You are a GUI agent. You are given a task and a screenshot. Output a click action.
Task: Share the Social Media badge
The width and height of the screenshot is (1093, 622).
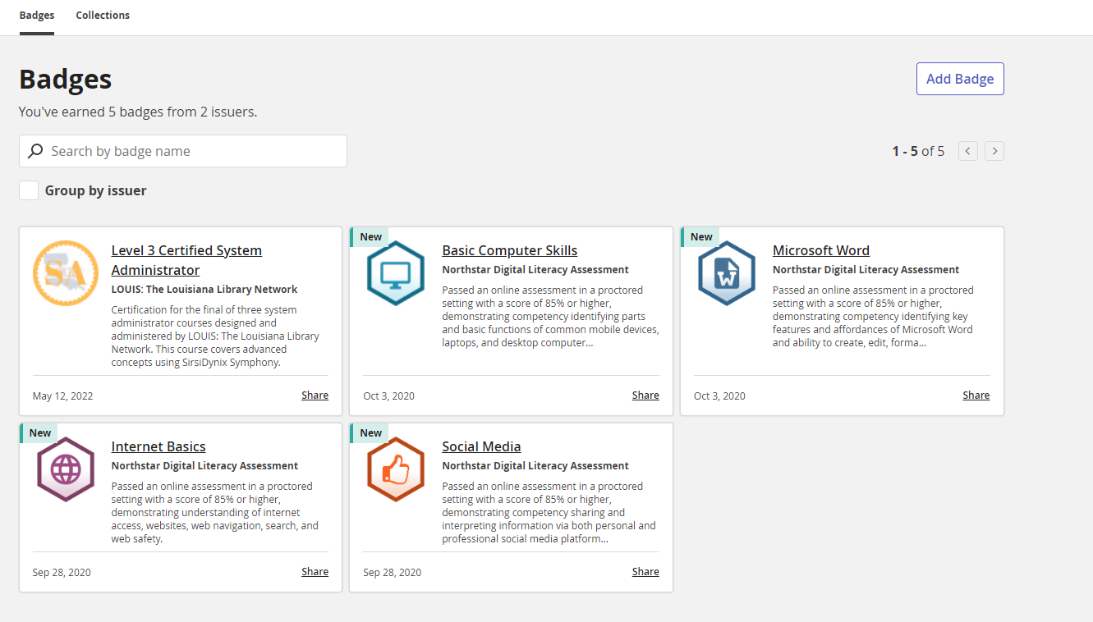645,572
